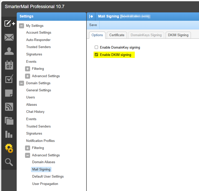Click the SmarterMail Professional 10.7 title
The image size is (199, 191).
[35, 7]
